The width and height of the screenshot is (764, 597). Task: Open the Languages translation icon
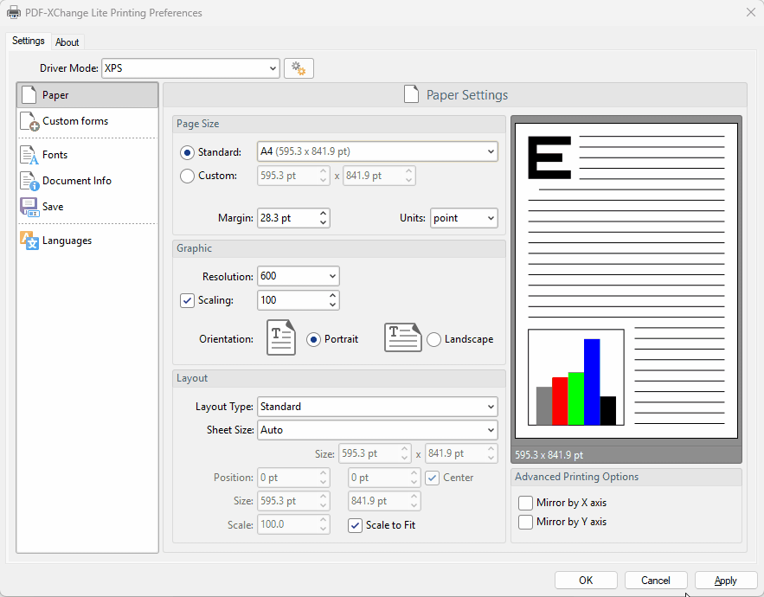29,241
